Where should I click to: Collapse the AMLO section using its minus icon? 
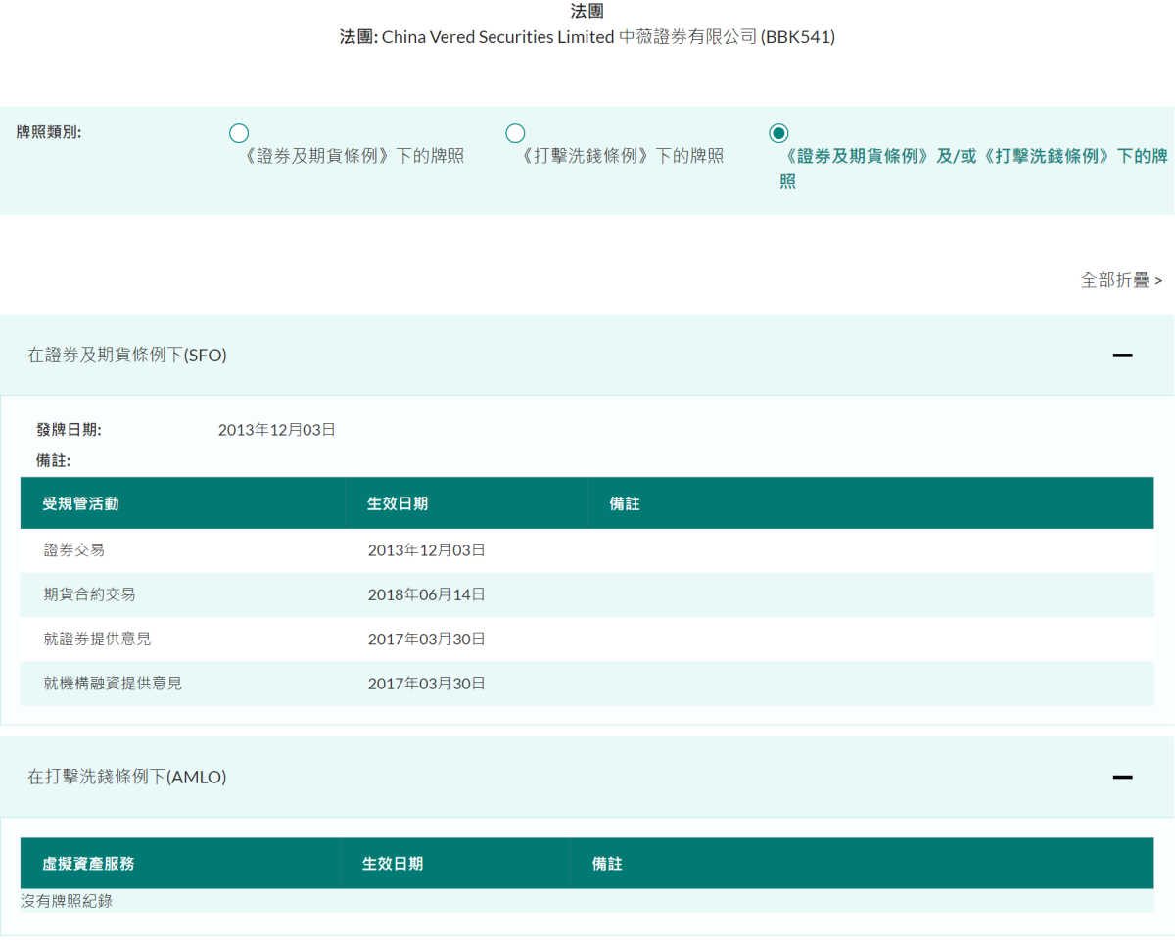1120,777
